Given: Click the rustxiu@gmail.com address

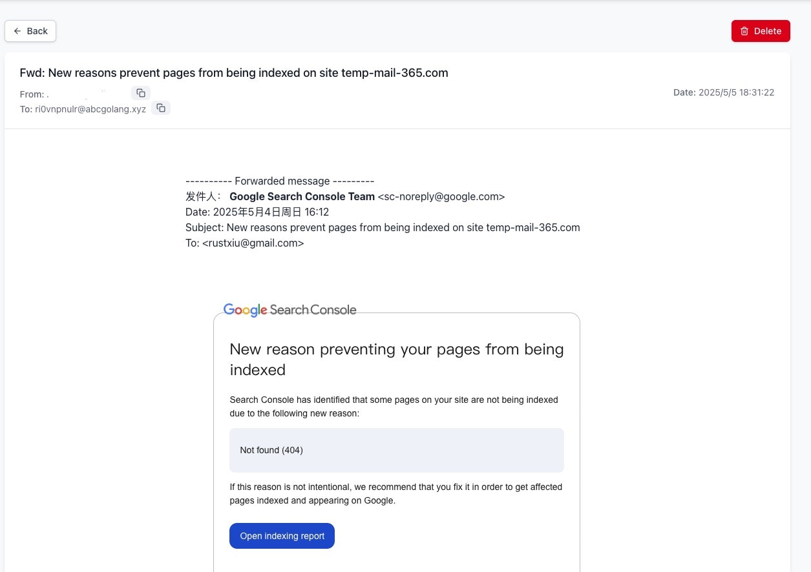Looking at the screenshot, I should [x=253, y=243].
